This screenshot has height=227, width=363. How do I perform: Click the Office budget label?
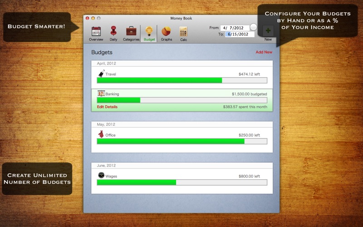tap(110, 135)
